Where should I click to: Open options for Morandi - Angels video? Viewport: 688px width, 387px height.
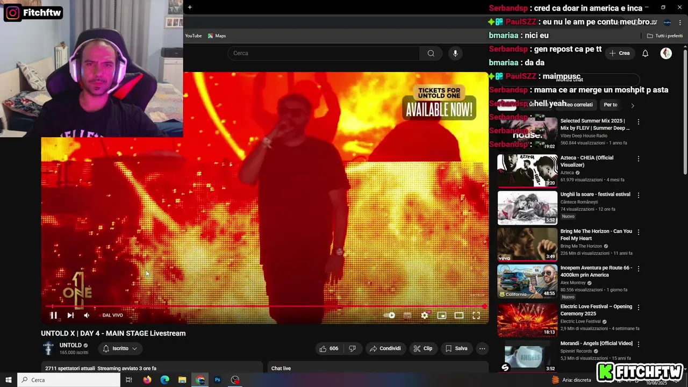tap(639, 344)
